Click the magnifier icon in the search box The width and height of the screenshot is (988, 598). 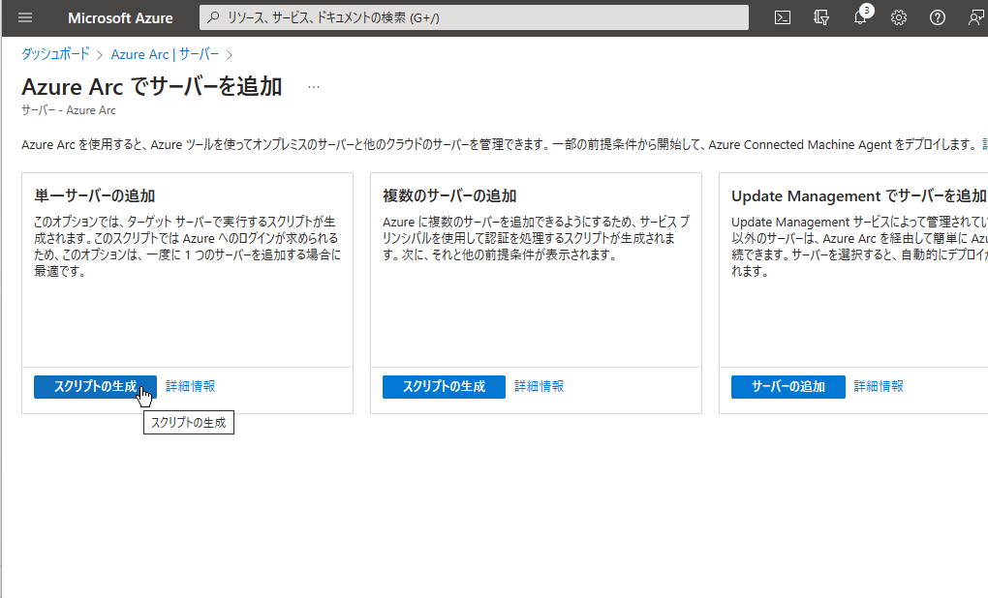pos(212,17)
